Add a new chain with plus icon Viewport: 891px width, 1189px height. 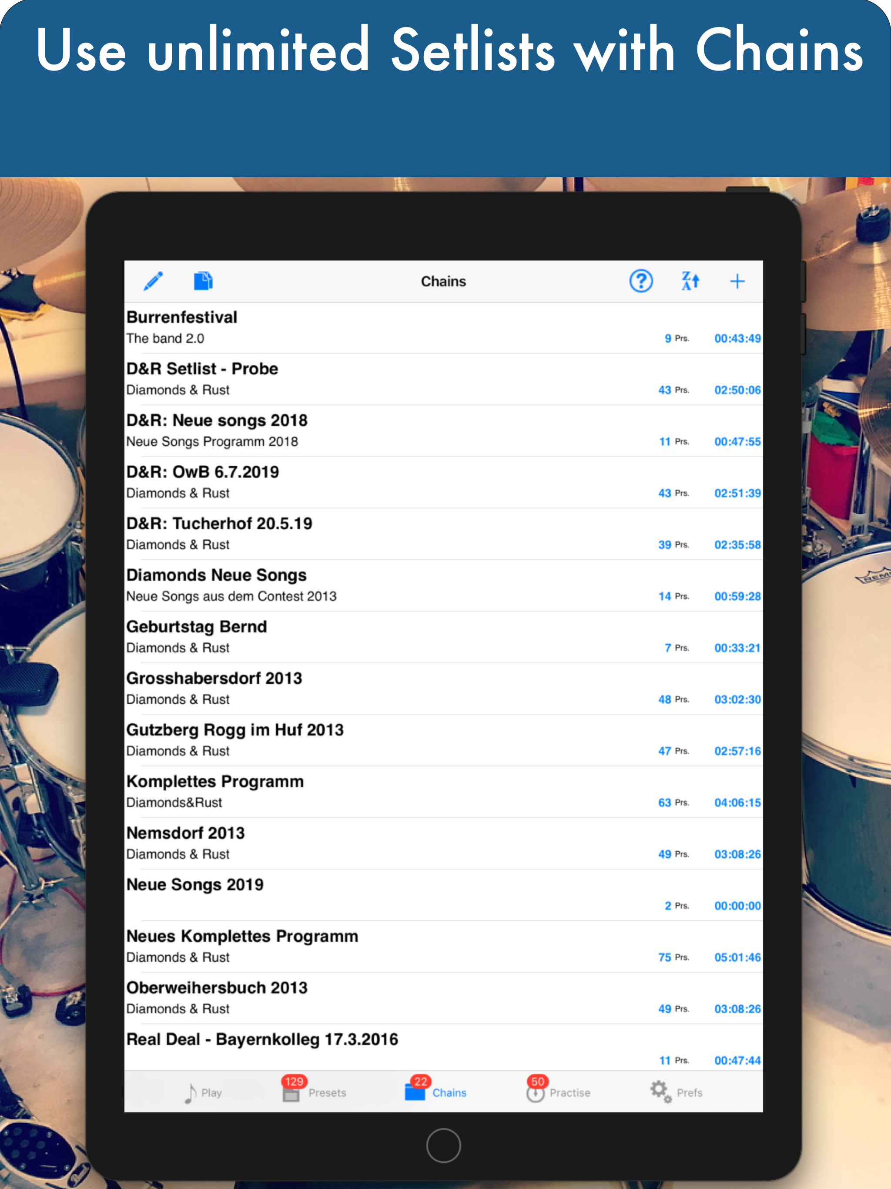coord(737,281)
